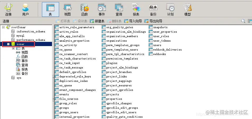Open the 函数 (Function) toolbar icon
252x119 pixels.
84,10
